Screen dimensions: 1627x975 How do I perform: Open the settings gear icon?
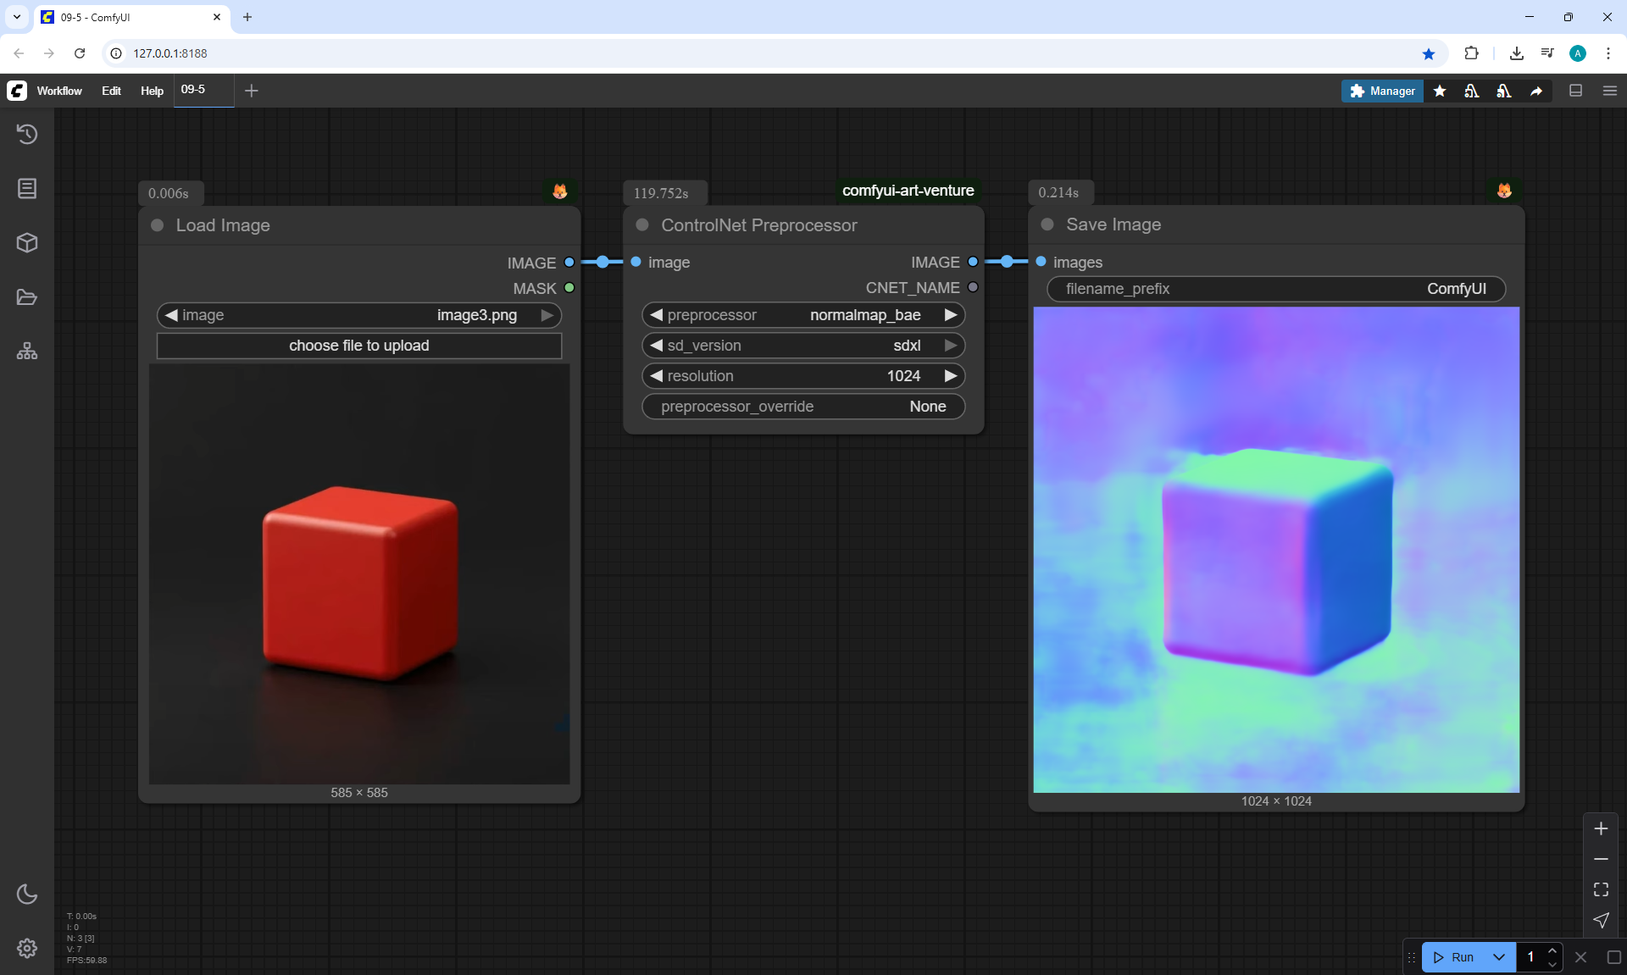(x=27, y=948)
